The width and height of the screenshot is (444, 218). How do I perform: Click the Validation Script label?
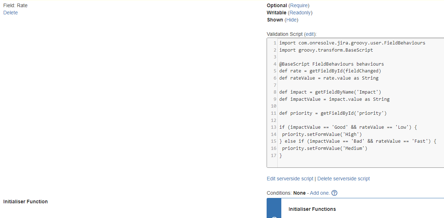[285, 34]
